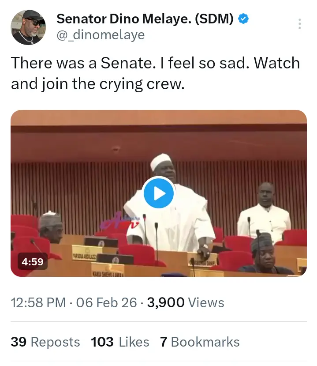Click the 4:59 video duration badge

click(33, 262)
